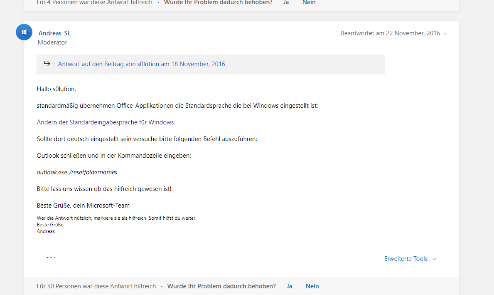
Task: Open the quoted post from s0lution
Action: point(141,64)
